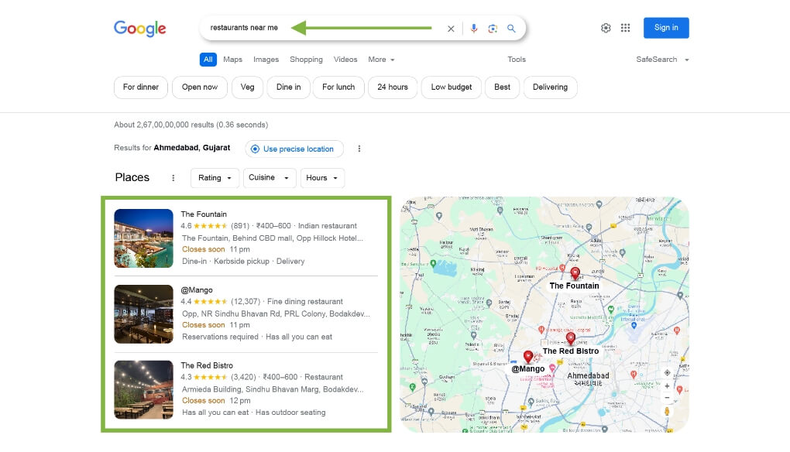Open the Rating filter dropdown
Image resolution: width=790 pixels, height=452 pixels.
tap(215, 178)
